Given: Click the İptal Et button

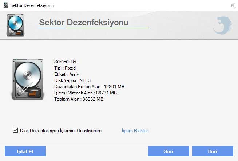Looking at the screenshot, I should tap(25, 151).
